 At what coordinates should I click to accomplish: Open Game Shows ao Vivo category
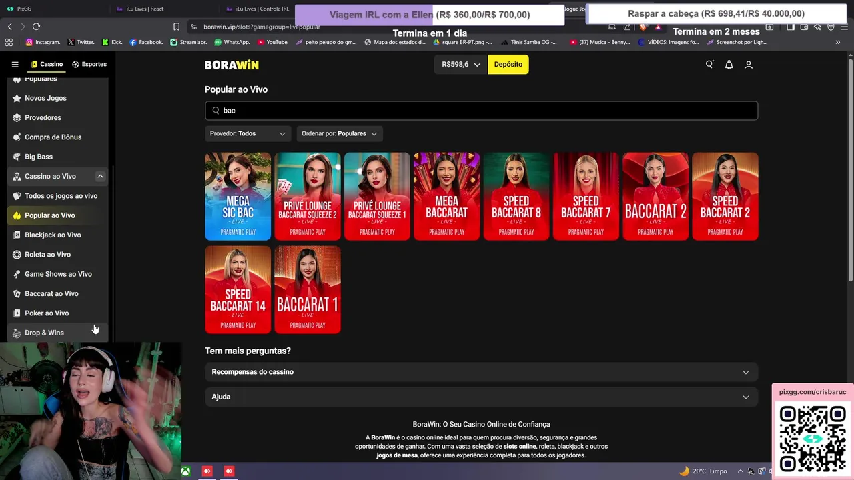click(x=58, y=274)
